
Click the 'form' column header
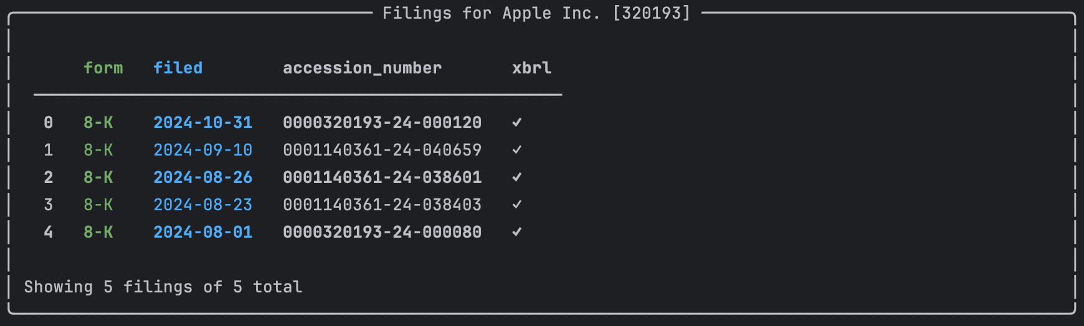tap(103, 68)
